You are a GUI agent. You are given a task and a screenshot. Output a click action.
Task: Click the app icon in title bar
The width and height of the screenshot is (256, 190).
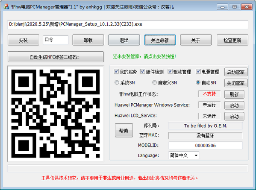click(x=6, y=7)
